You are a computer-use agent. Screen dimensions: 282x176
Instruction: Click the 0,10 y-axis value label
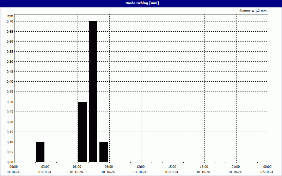(10, 142)
